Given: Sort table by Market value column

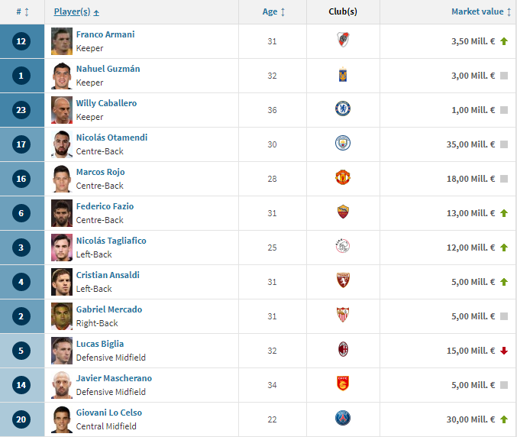Looking at the screenshot, I should [x=481, y=12].
